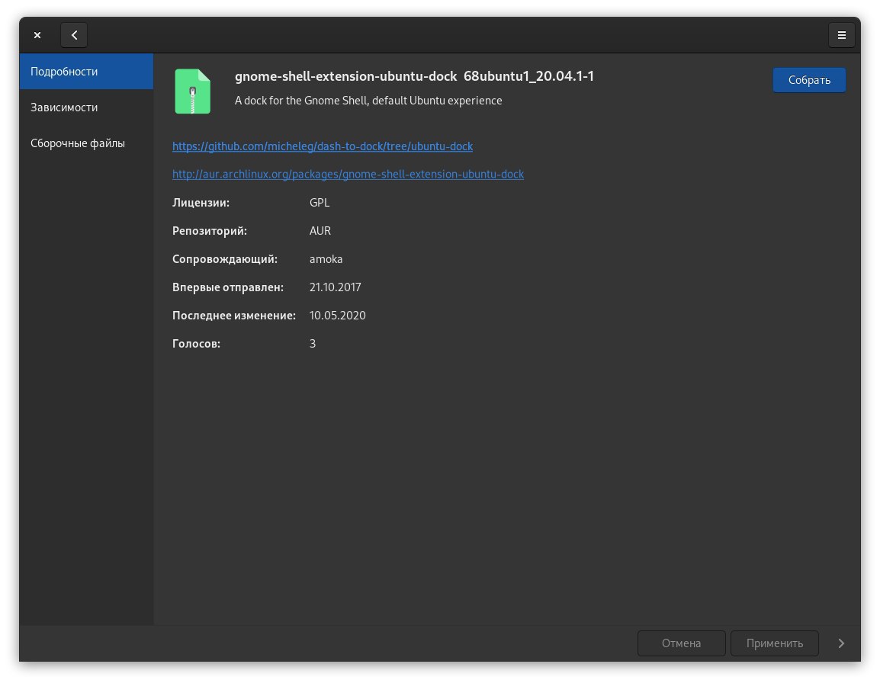Open Сборочные файлы tab

click(x=86, y=143)
